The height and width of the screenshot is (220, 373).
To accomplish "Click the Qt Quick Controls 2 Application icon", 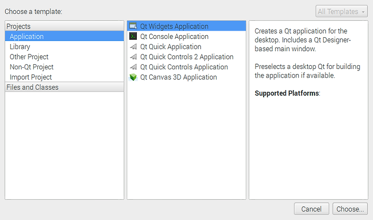I will (x=133, y=57).
